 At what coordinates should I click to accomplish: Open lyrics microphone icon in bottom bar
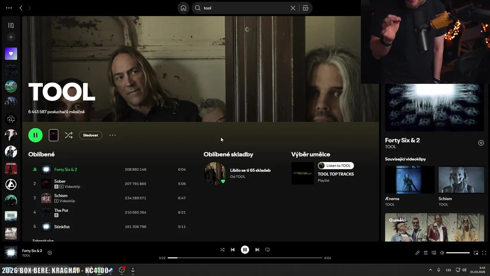tap(418, 253)
